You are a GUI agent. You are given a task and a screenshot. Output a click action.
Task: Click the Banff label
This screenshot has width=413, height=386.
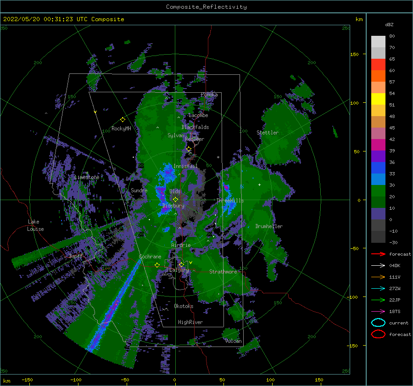[76, 256]
